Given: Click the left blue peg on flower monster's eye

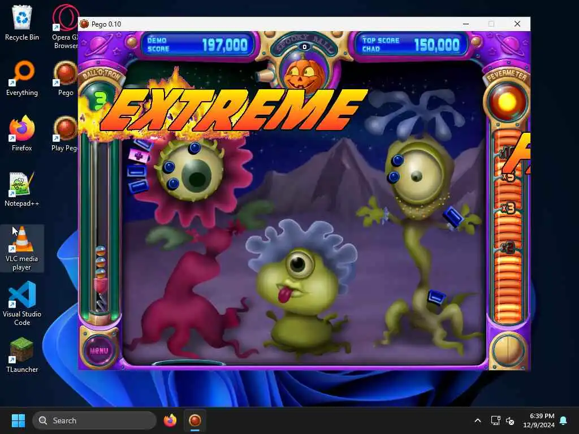Looking at the screenshot, I should (x=168, y=167).
